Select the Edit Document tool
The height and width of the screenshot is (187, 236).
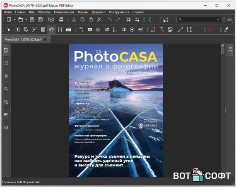point(26,30)
